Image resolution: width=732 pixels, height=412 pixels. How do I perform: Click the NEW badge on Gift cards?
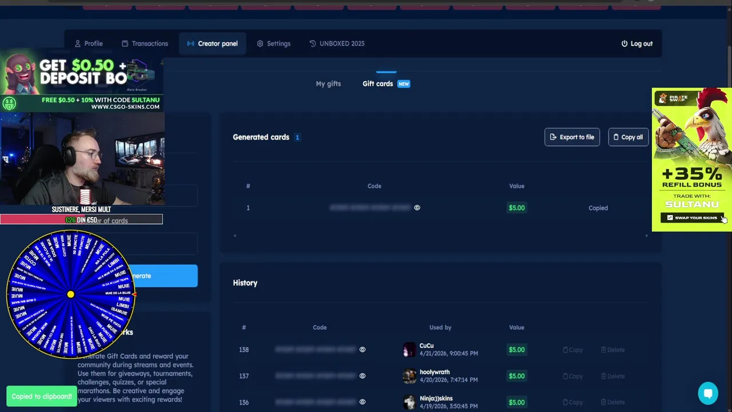(x=404, y=84)
